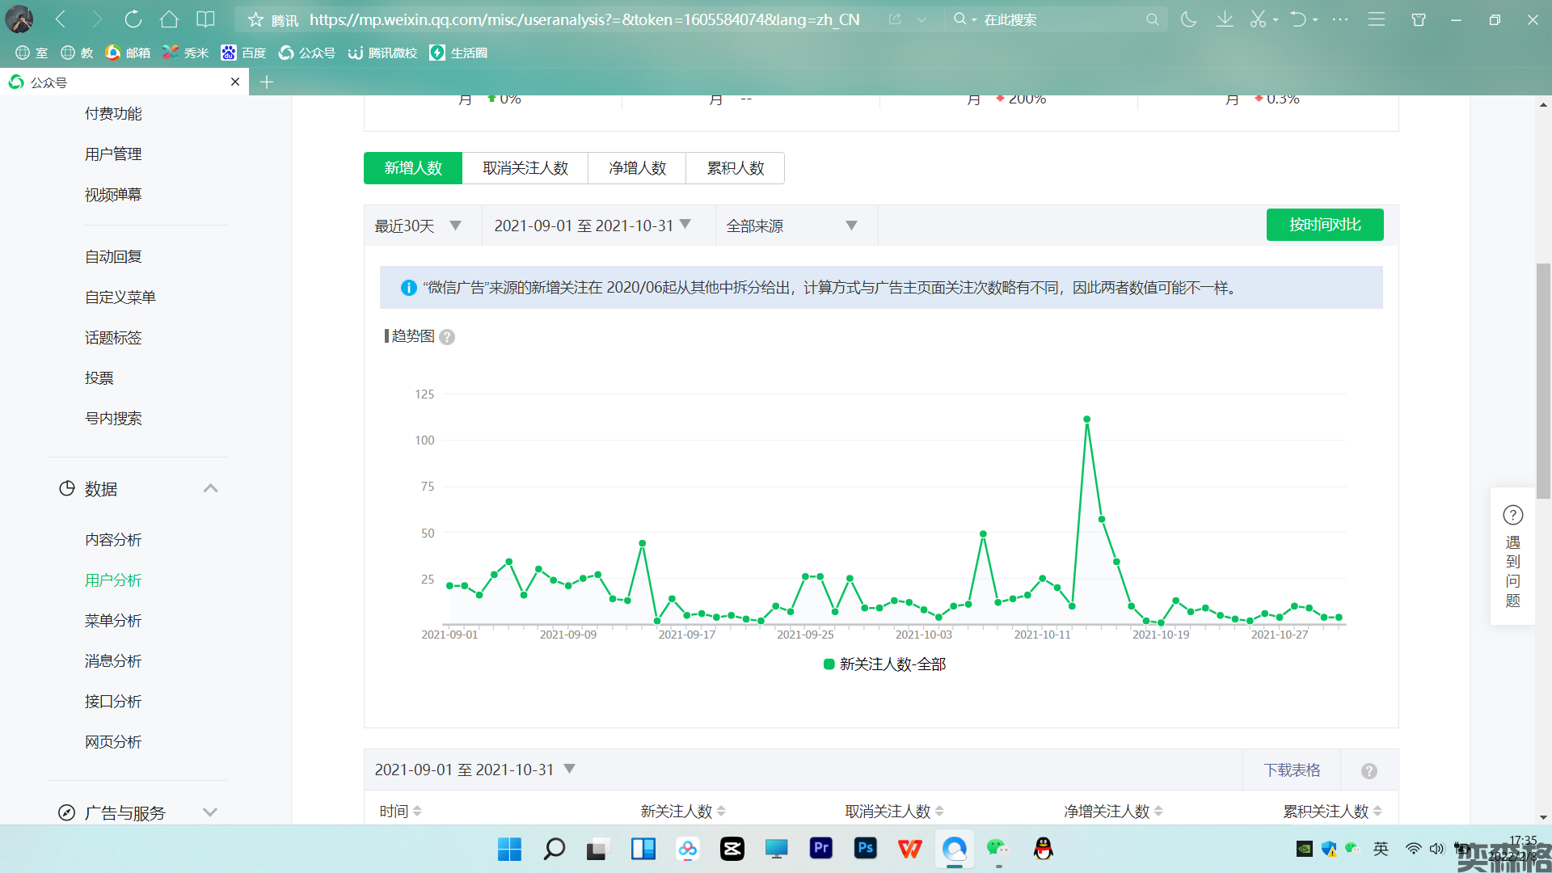Open the browser home page icon
Viewport: 1552px width, 873px height.
[x=169, y=19]
